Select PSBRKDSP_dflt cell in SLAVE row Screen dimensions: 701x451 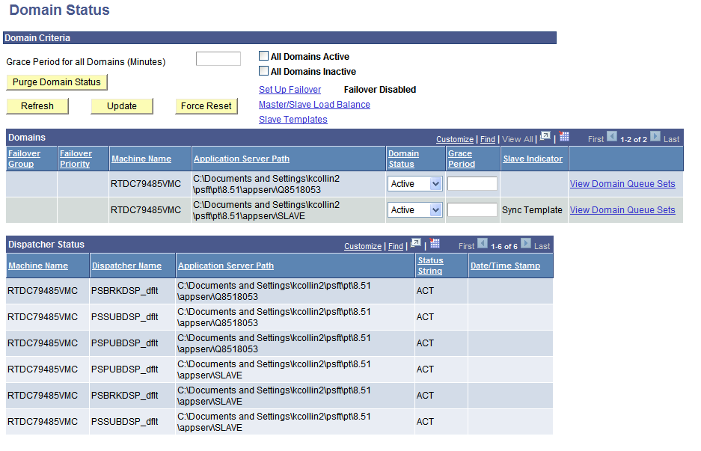point(125,396)
